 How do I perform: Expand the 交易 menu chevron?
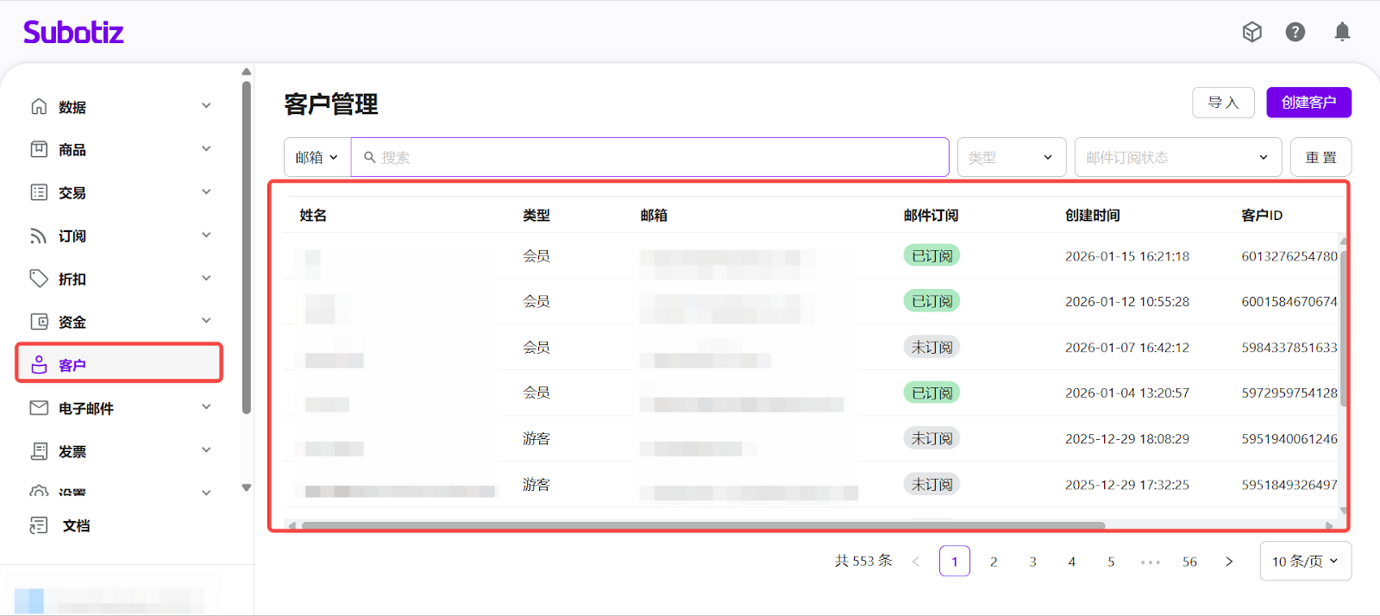[206, 192]
